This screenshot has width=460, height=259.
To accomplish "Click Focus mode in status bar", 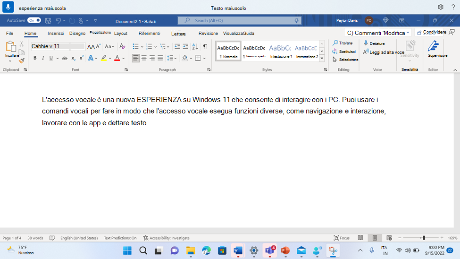I will tap(342, 238).
